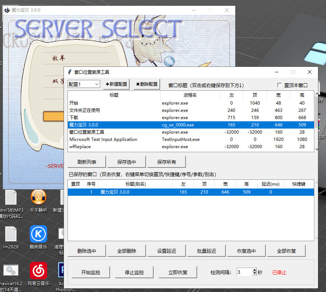Open the 酷狗音乐 desktop icon
326x292 pixels.
pos(38,234)
